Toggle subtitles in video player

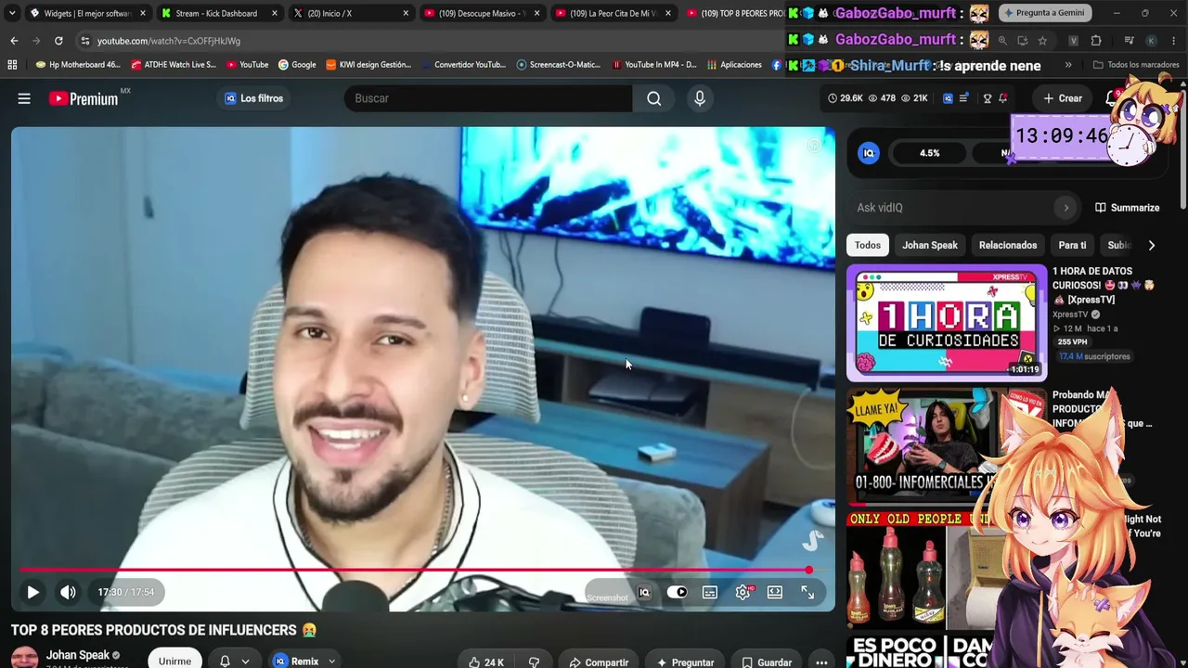(x=710, y=593)
